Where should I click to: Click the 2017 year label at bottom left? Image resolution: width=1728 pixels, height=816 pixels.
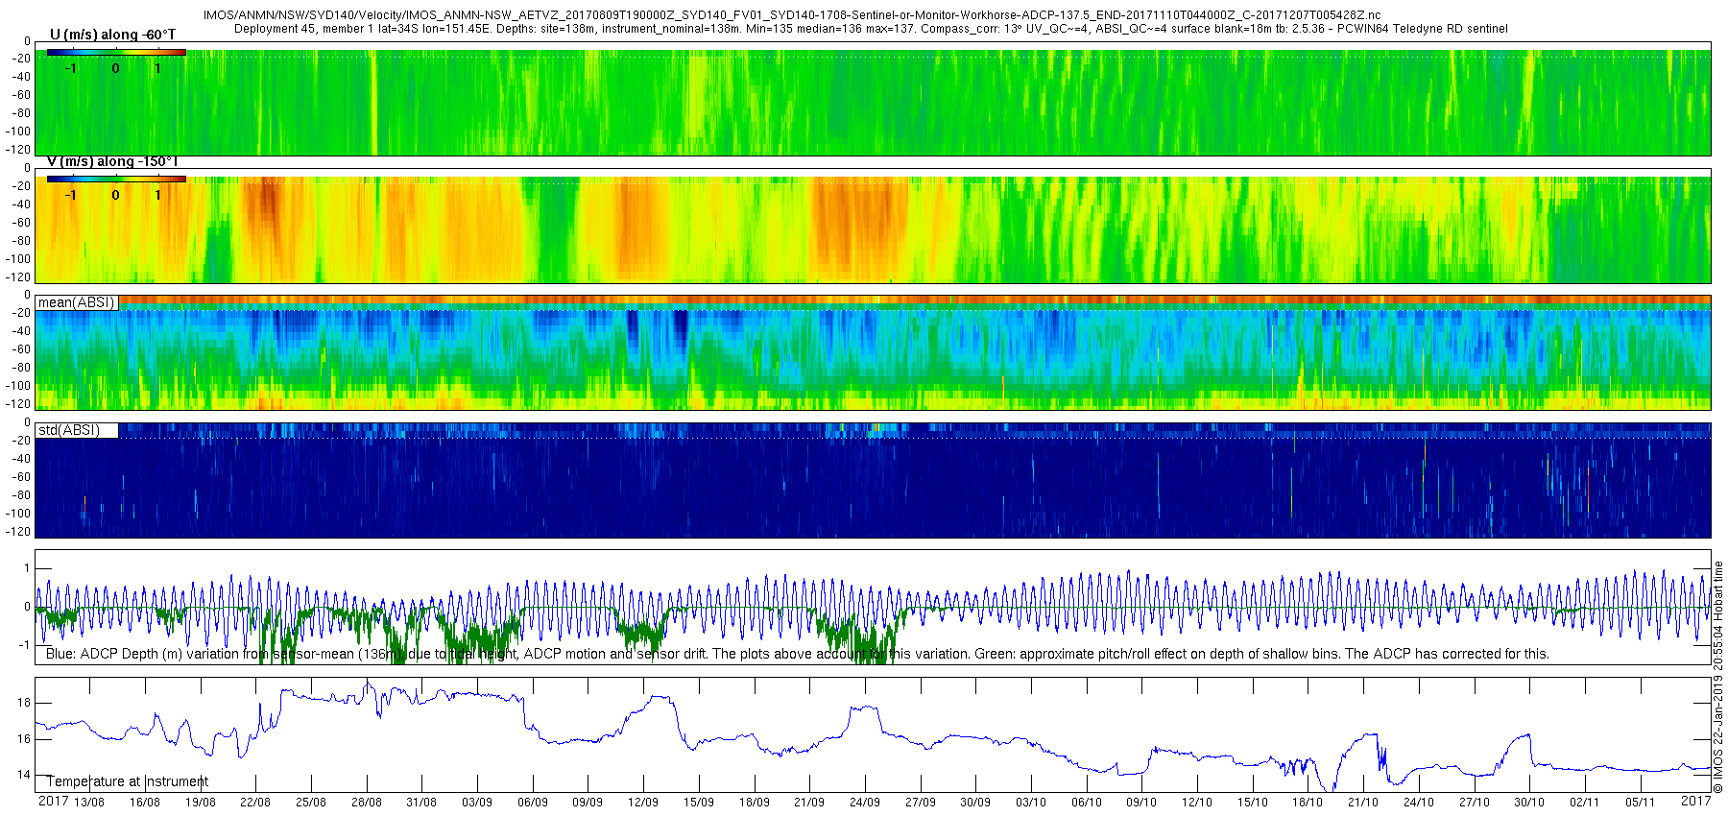point(53,801)
